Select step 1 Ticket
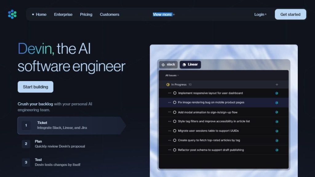This screenshot has width=315, height=177. tap(71, 125)
